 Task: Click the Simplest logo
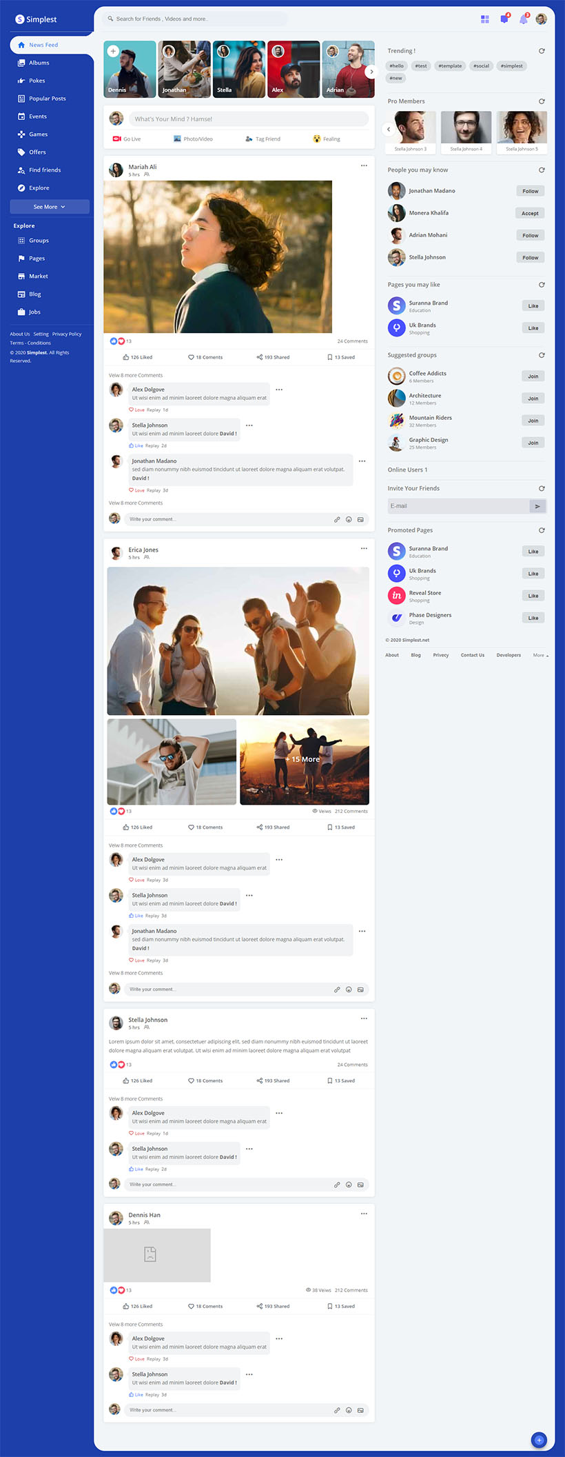point(36,19)
